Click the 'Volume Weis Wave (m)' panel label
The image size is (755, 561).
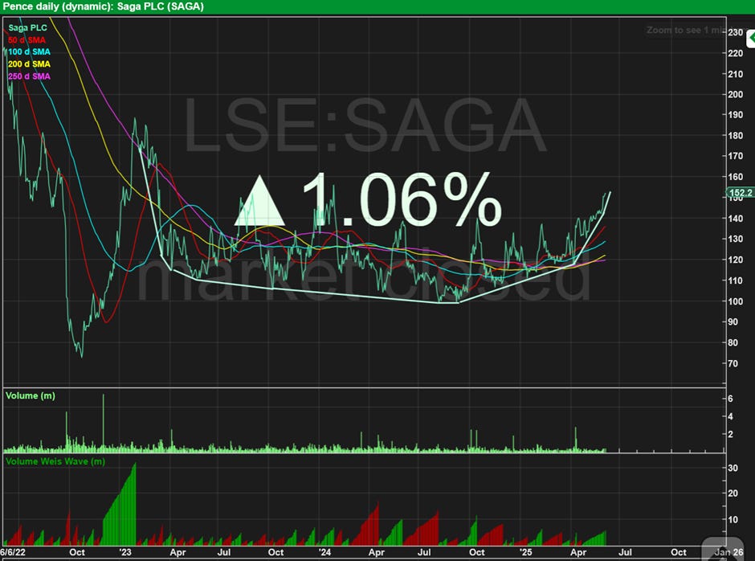[55, 461]
